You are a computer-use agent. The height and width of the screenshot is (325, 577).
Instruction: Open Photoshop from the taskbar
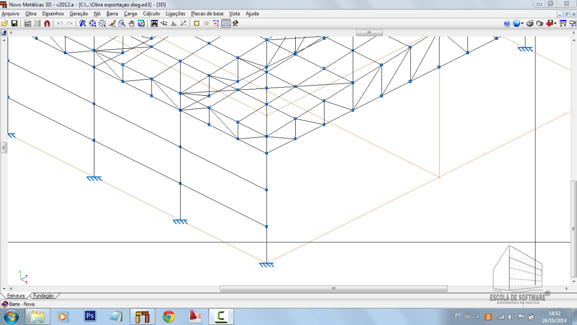pyautogui.click(x=90, y=316)
